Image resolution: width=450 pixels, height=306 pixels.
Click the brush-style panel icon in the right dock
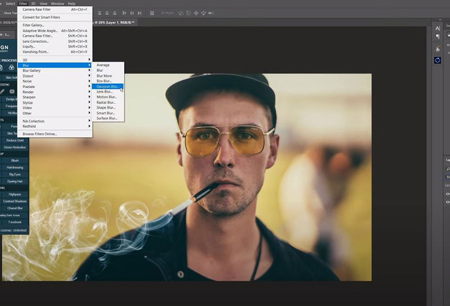click(x=437, y=49)
